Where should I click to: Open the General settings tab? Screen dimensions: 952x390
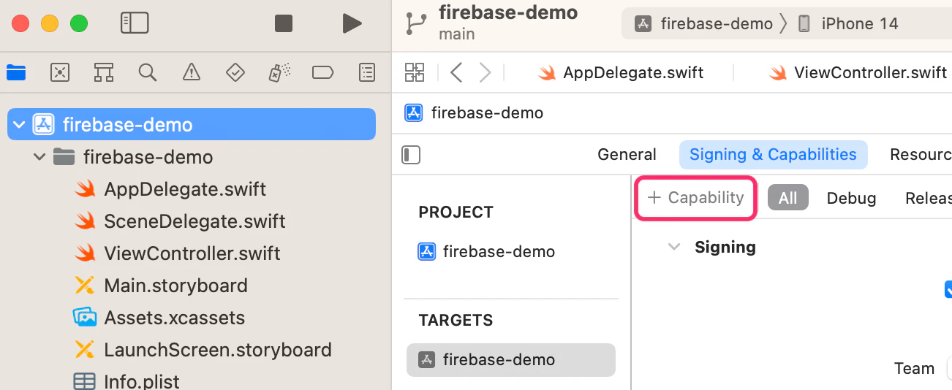point(627,154)
